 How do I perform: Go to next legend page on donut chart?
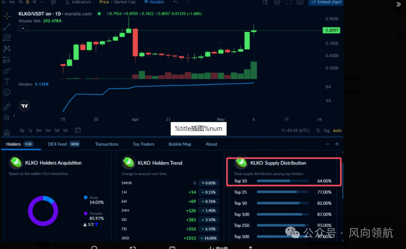(x=97, y=225)
